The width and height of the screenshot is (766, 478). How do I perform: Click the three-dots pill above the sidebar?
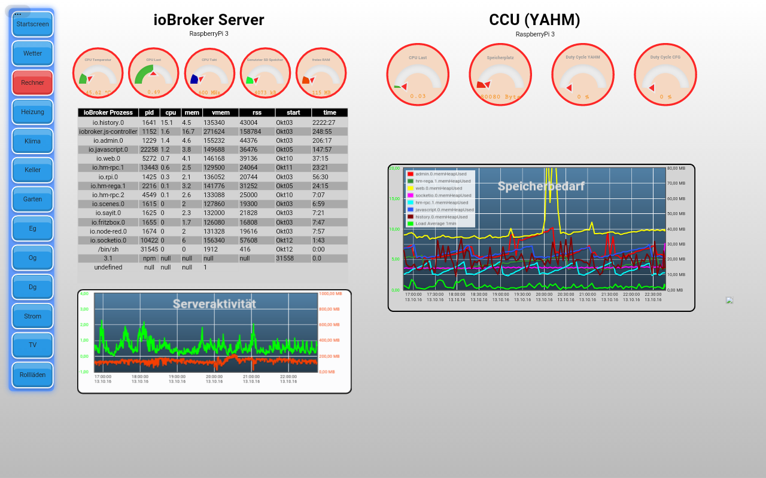(18, 11)
